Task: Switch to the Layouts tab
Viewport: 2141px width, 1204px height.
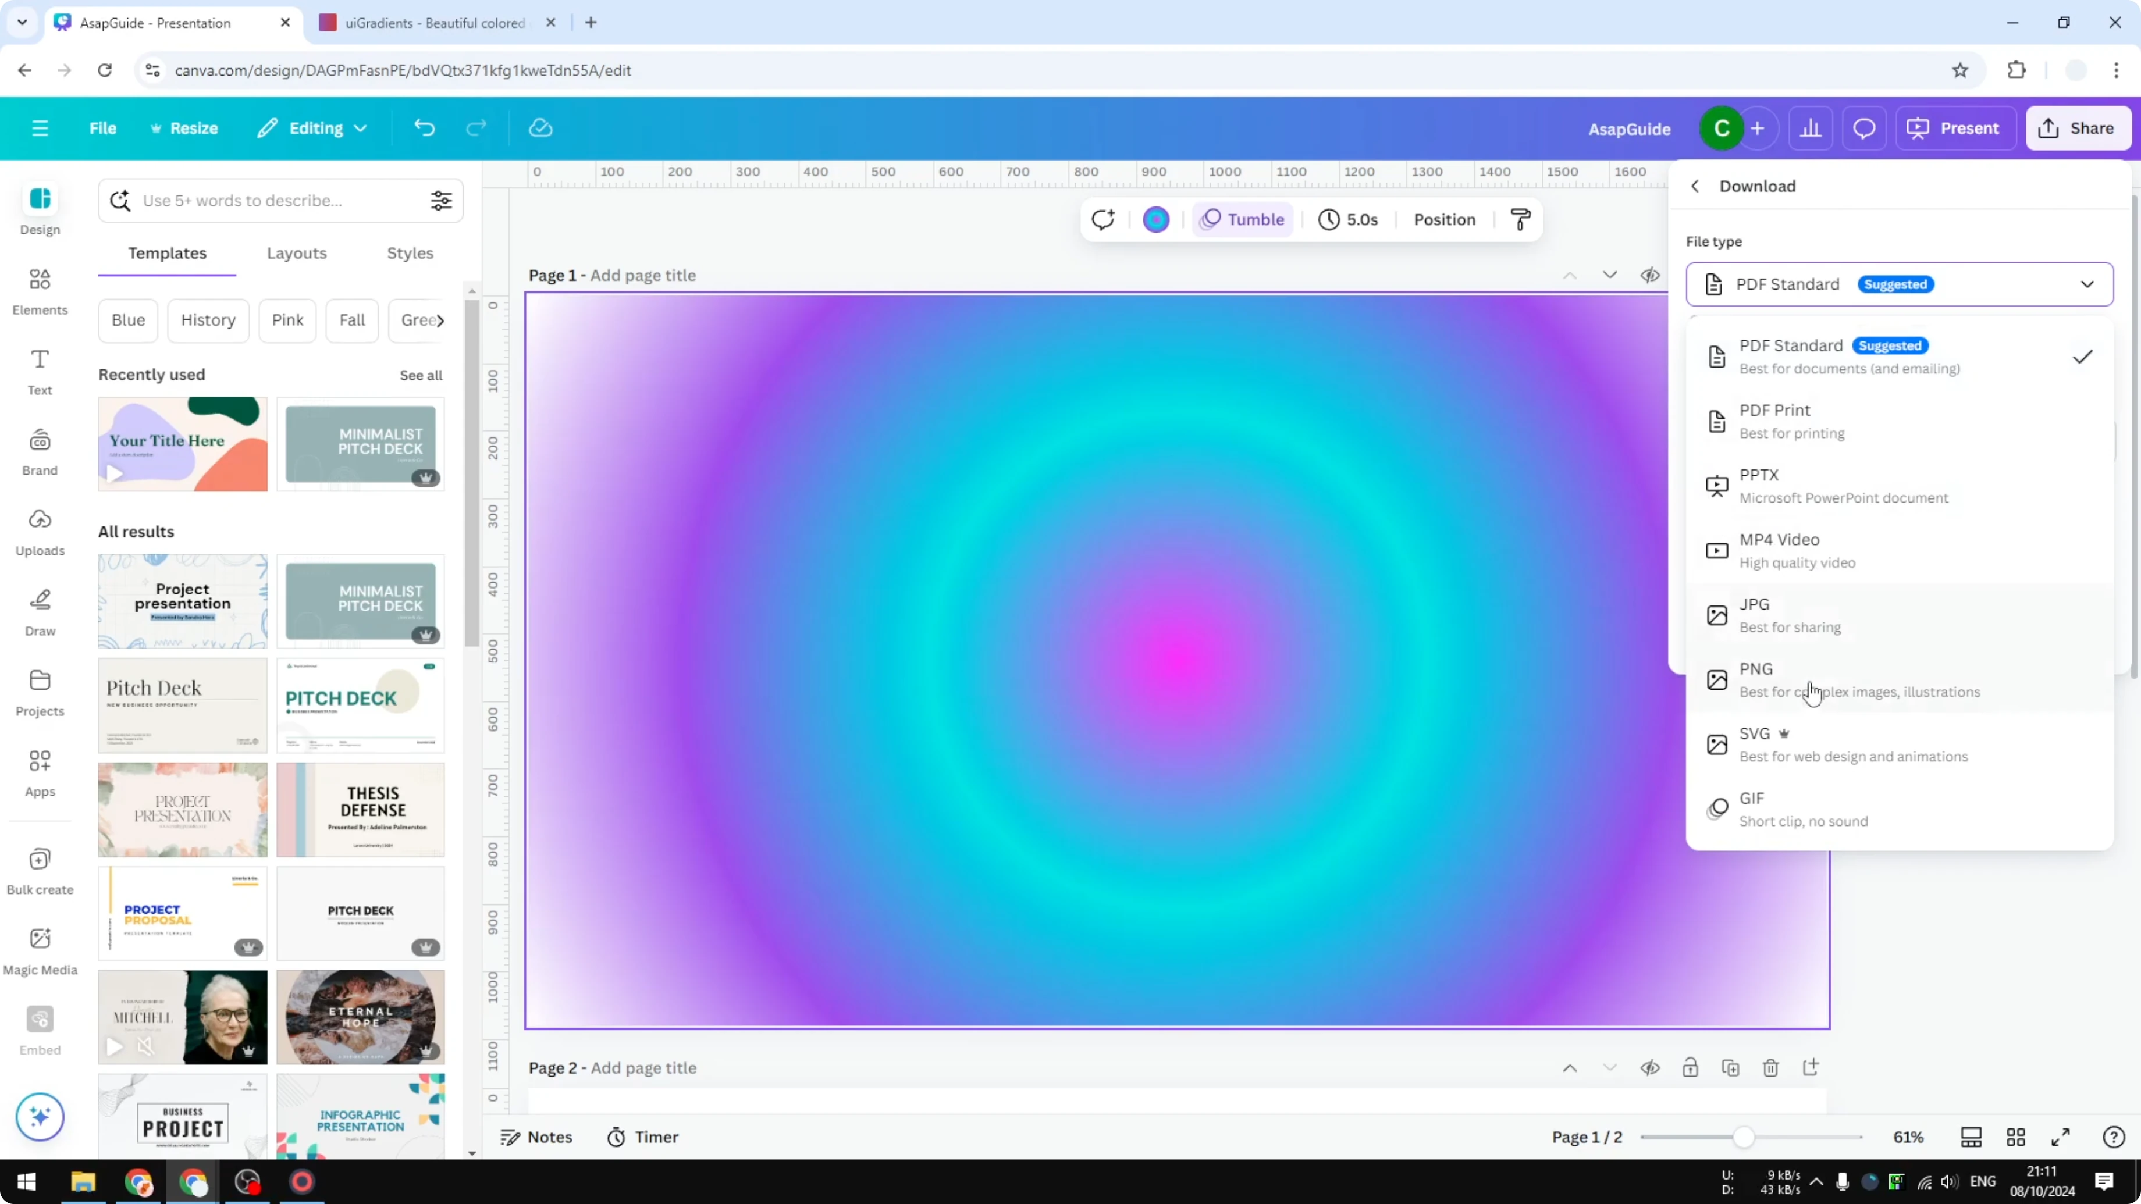Action: (x=297, y=254)
